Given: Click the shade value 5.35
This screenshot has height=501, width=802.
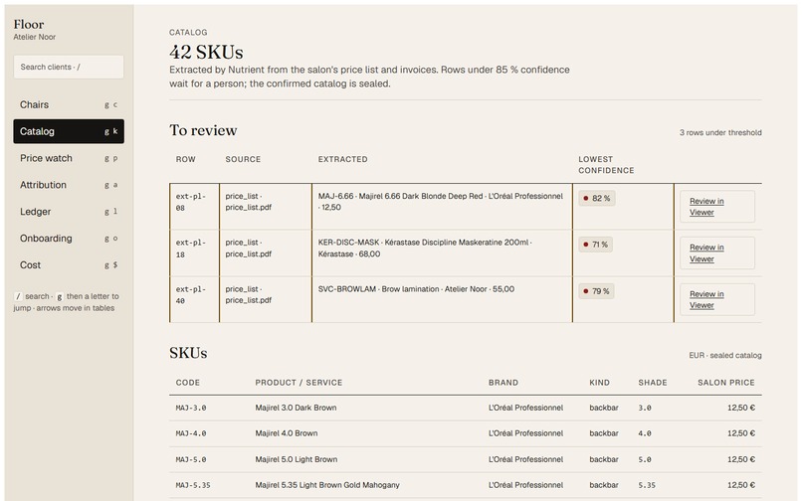Looking at the screenshot, I should tap(647, 485).
